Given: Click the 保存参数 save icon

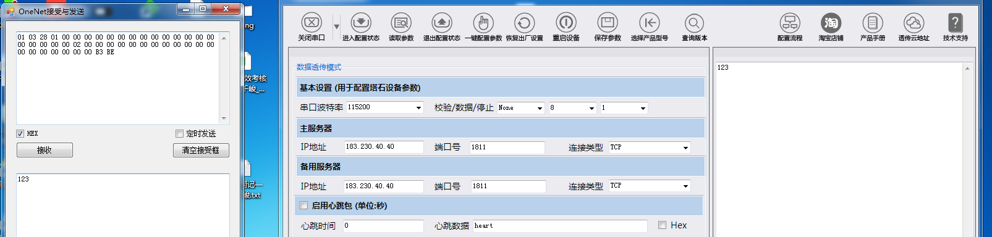Looking at the screenshot, I should click(x=608, y=23).
